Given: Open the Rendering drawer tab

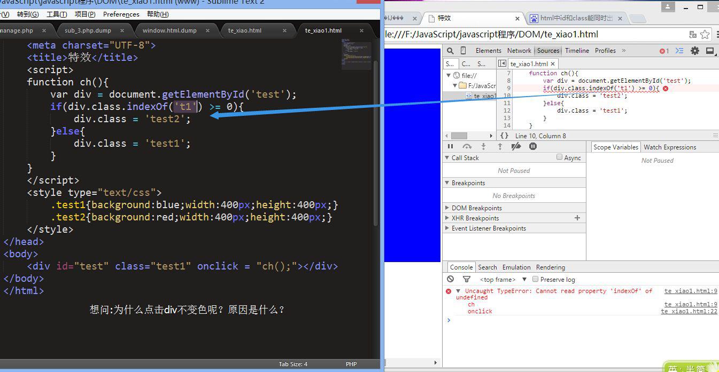Looking at the screenshot, I should pyautogui.click(x=550, y=267).
